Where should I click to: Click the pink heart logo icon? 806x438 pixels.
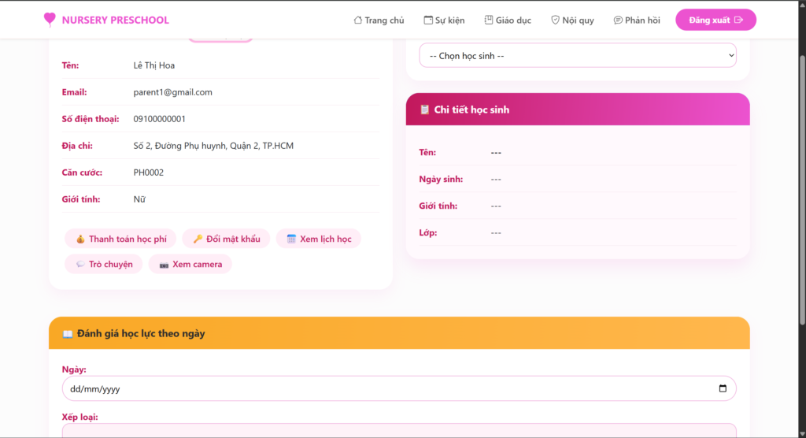pos(50,20)
